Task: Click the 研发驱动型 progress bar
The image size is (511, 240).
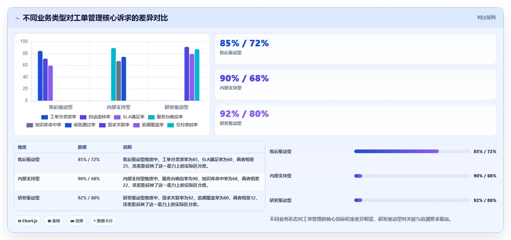Action: (412, 200)
